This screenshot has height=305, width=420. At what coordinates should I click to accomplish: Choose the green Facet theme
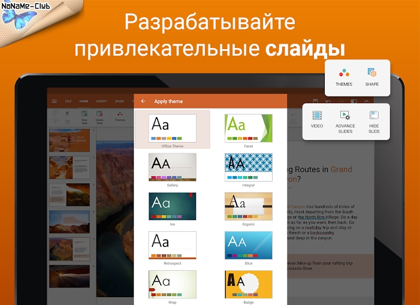click(x=248, y=128)
